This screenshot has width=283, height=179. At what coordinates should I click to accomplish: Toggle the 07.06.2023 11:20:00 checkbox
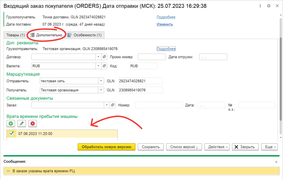click(11, 134)
